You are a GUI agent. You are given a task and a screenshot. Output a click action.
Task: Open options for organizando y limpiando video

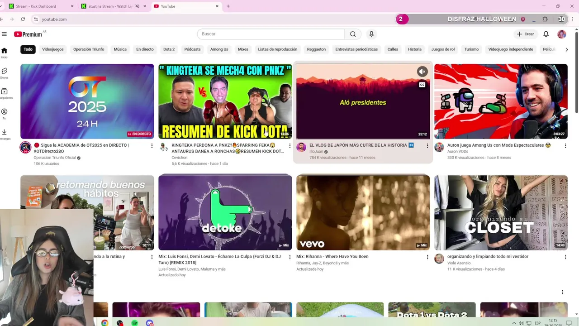[565, 257]
